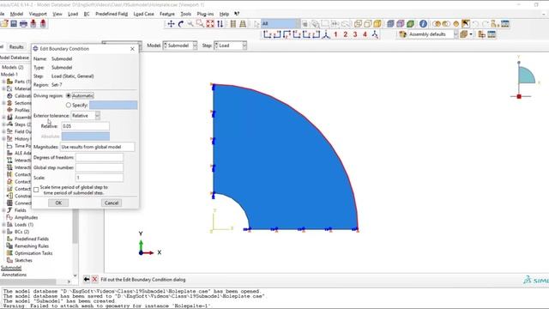
Task: Click the back arrow in prompt area
Action: [x=86, y=279]
